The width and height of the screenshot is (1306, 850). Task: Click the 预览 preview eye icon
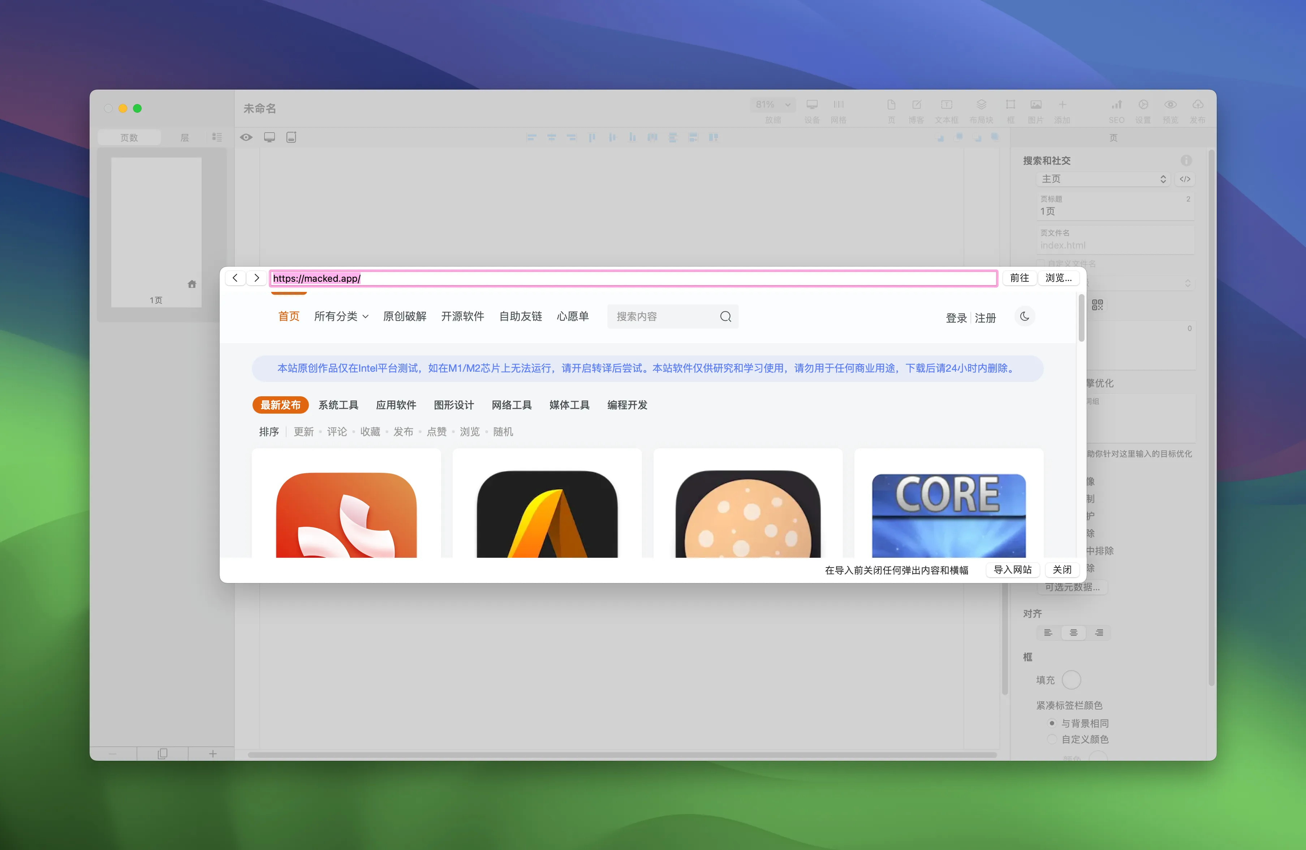(x=1171, y=104)
